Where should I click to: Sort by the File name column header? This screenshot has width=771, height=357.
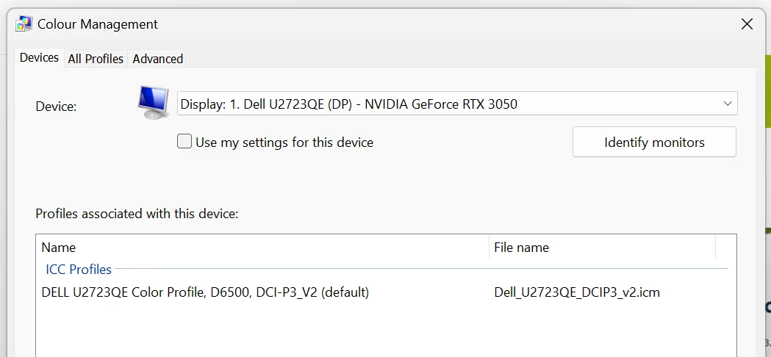coord(521,248)
